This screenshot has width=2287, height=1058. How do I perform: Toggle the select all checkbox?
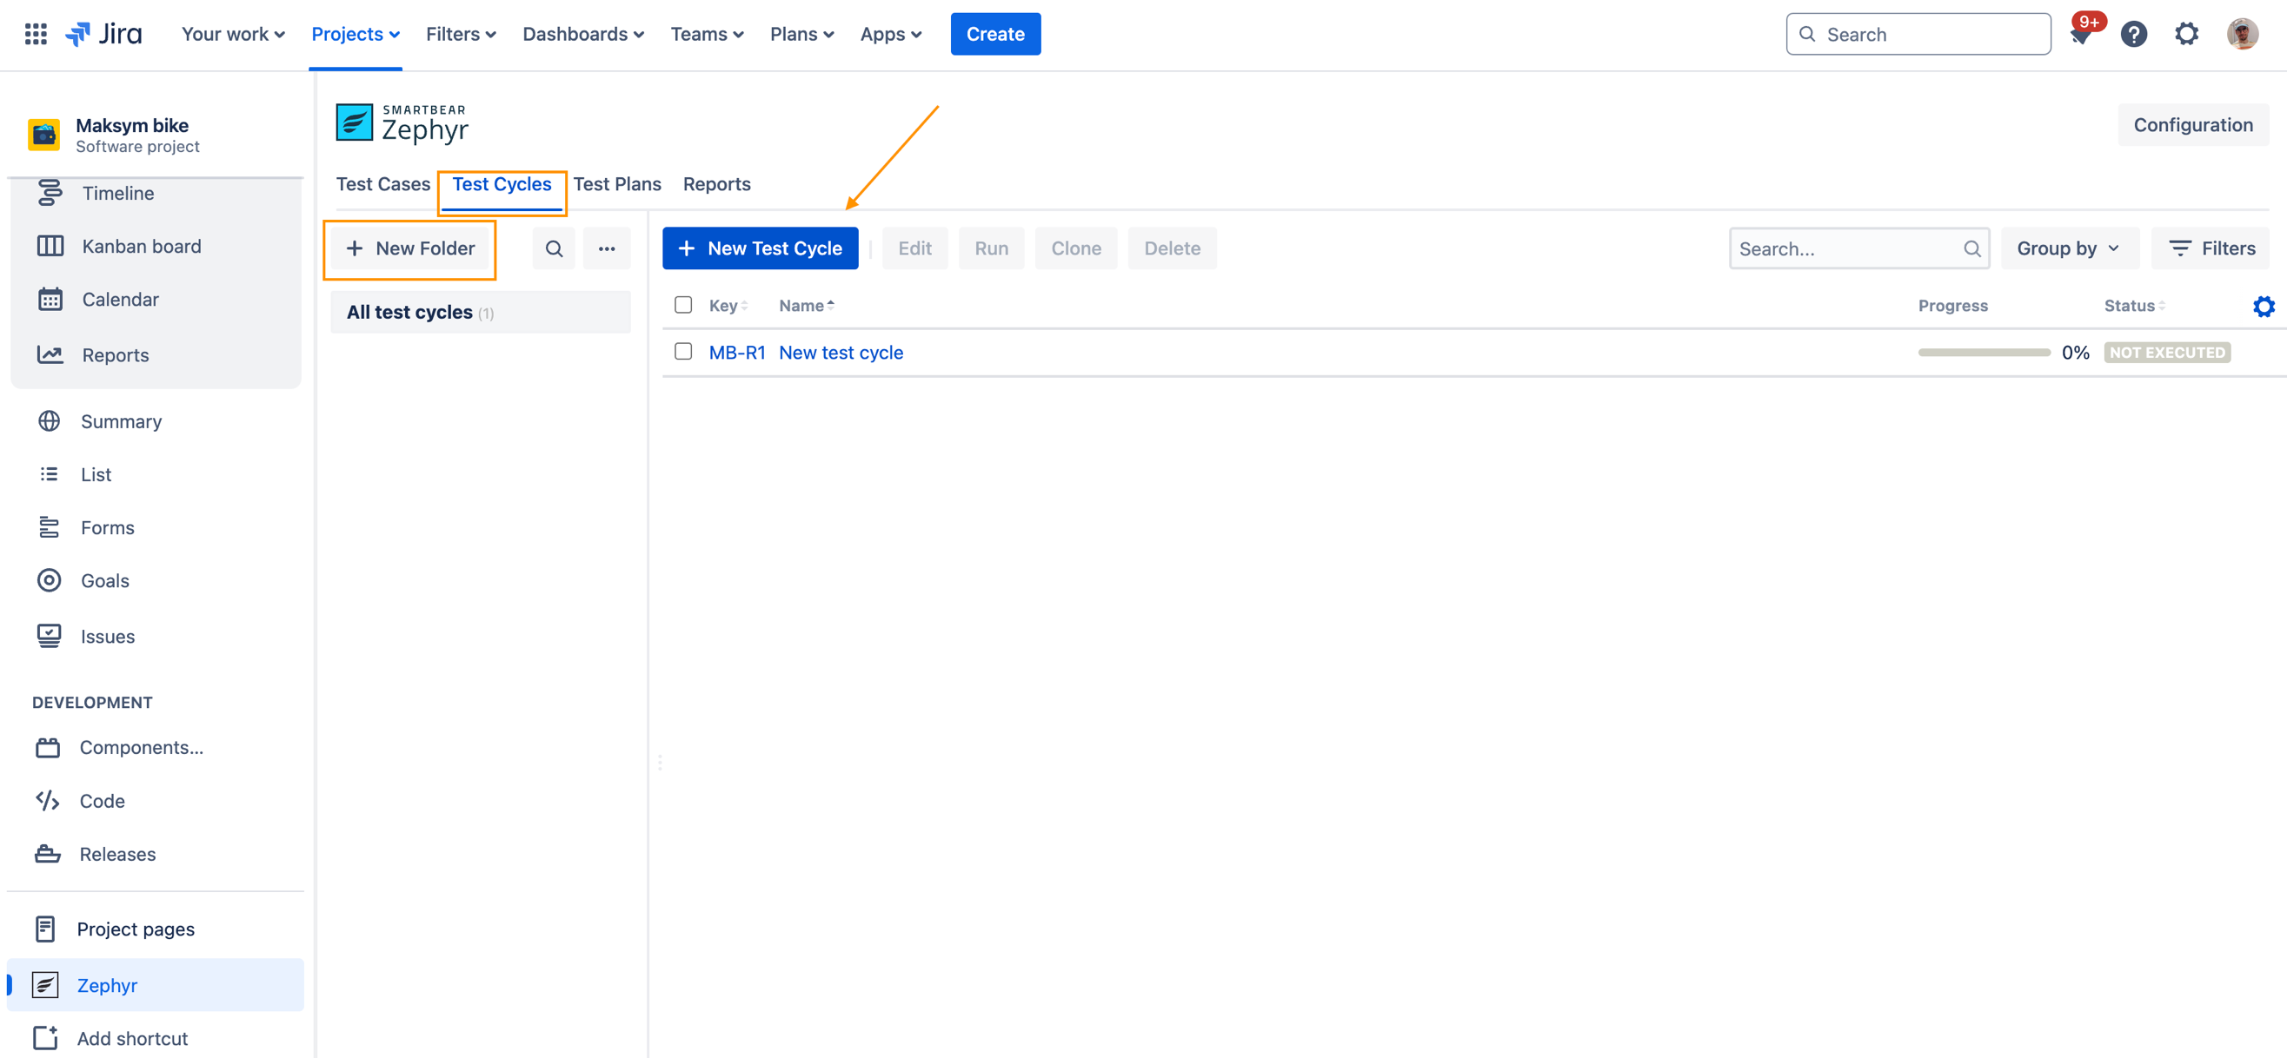[x=682, y=305]
